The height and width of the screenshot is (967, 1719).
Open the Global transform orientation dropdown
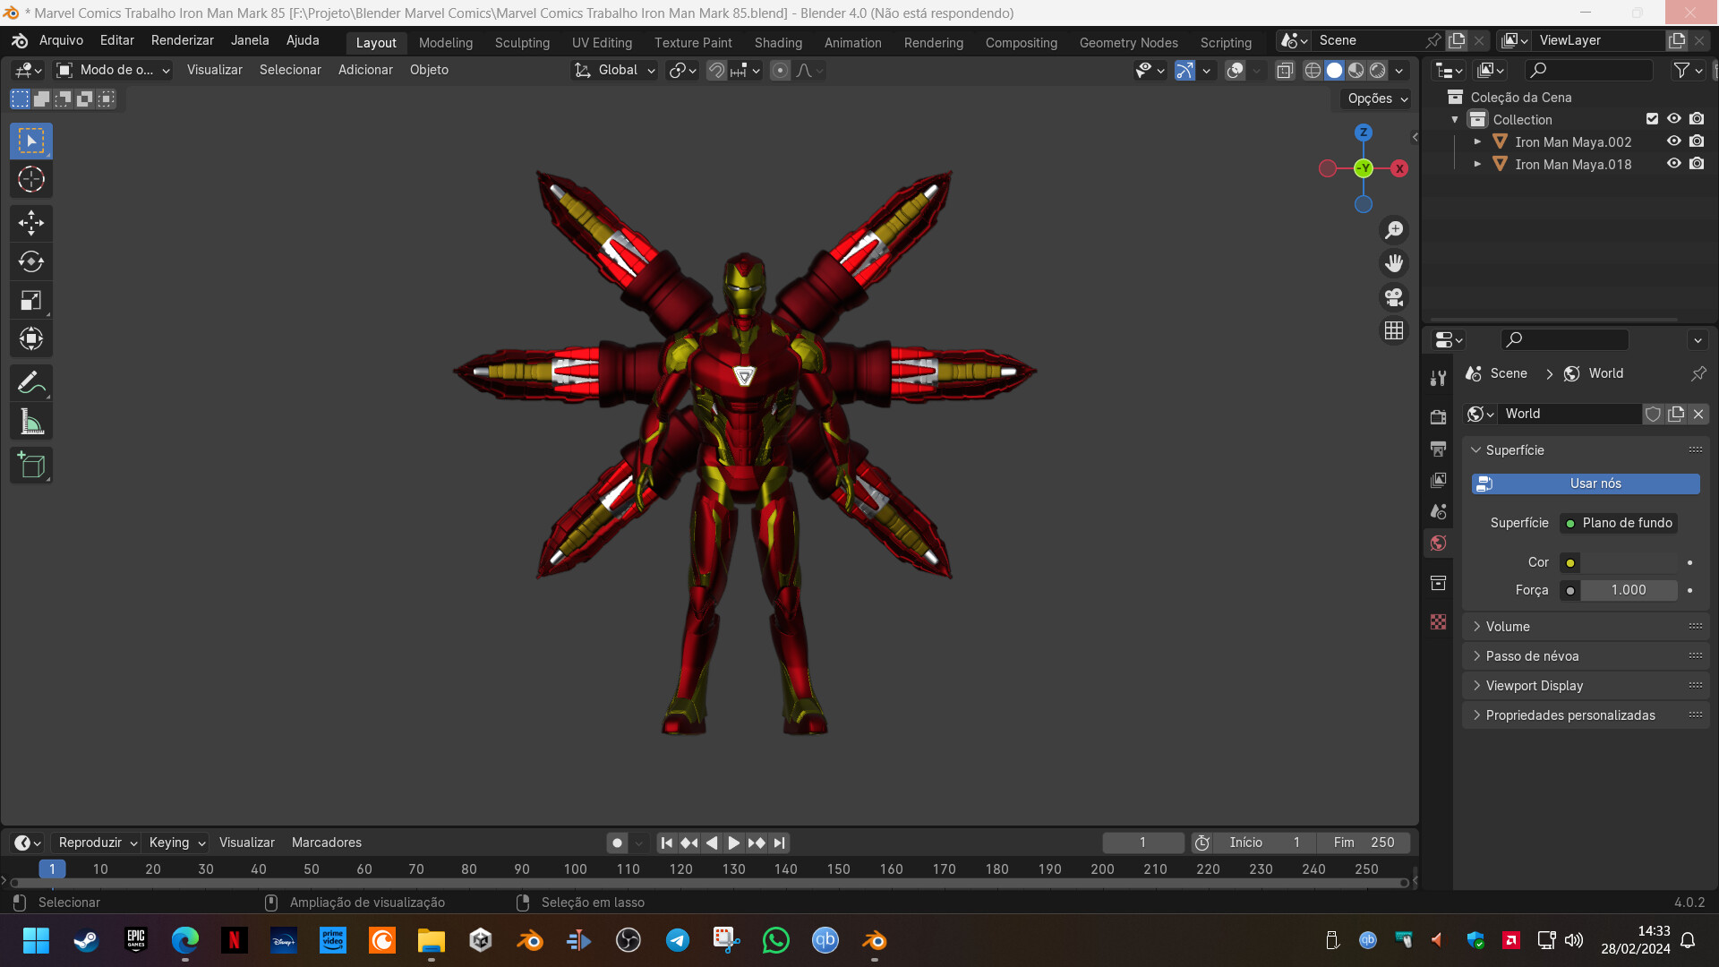coord(613,70)
